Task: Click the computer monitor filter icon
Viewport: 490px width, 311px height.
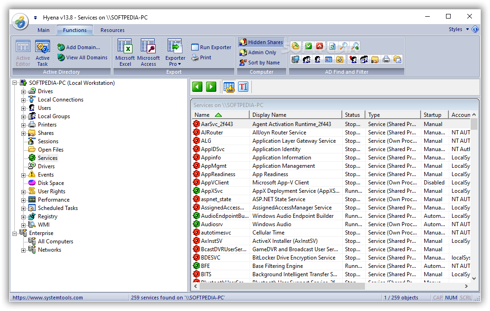Action: pyautogui.click(x=295, y=59)
